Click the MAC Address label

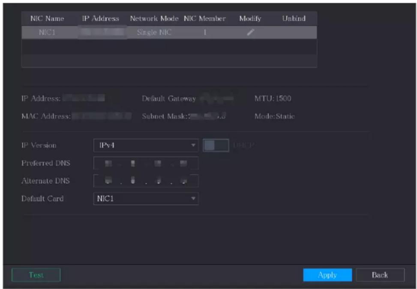pos(46,116)
